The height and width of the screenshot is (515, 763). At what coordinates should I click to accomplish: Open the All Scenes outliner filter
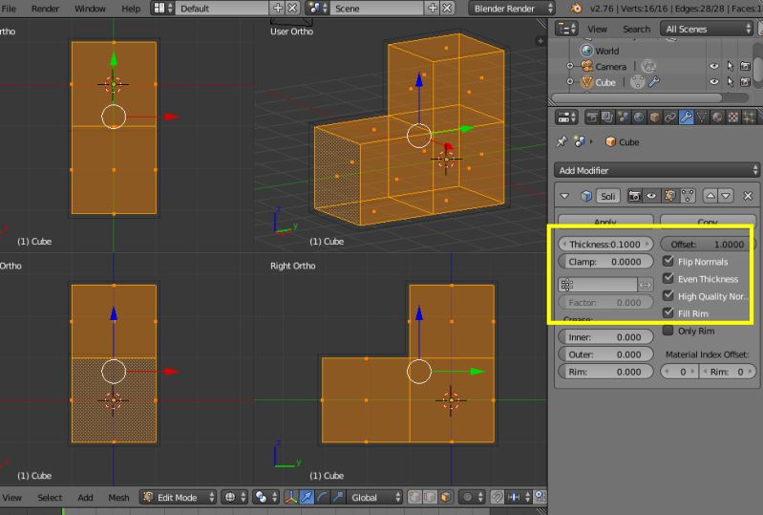(x=707, y=29)
